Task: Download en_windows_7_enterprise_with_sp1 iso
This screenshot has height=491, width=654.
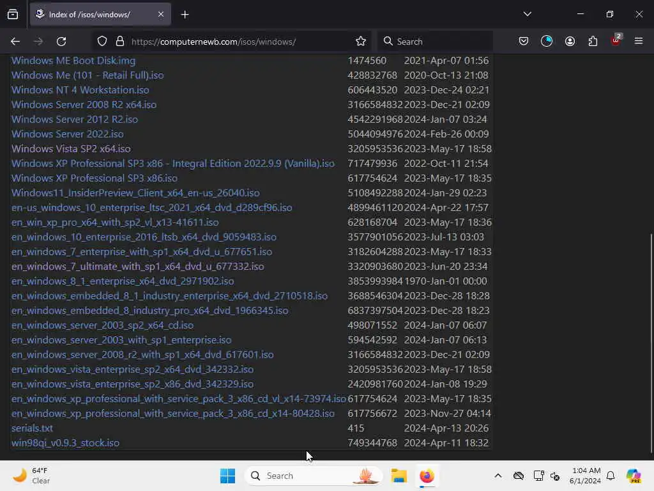Action: pyautogui.click(x=142, y=252)
